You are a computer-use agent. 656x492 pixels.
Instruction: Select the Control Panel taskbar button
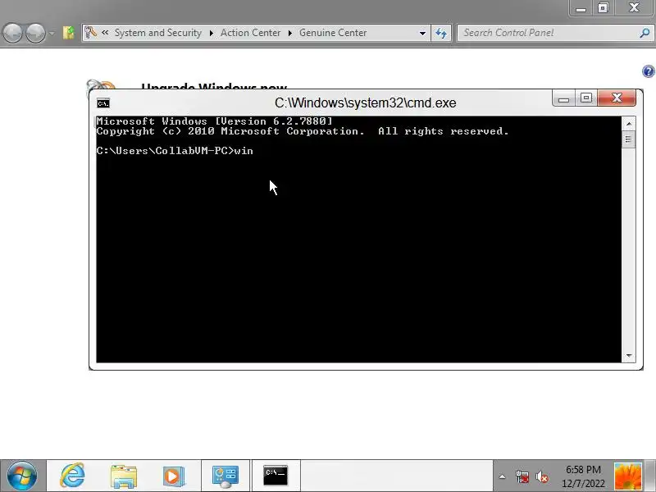click(x=225, y=476)
